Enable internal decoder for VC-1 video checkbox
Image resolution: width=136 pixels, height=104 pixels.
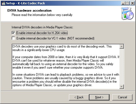pos(13,38)
